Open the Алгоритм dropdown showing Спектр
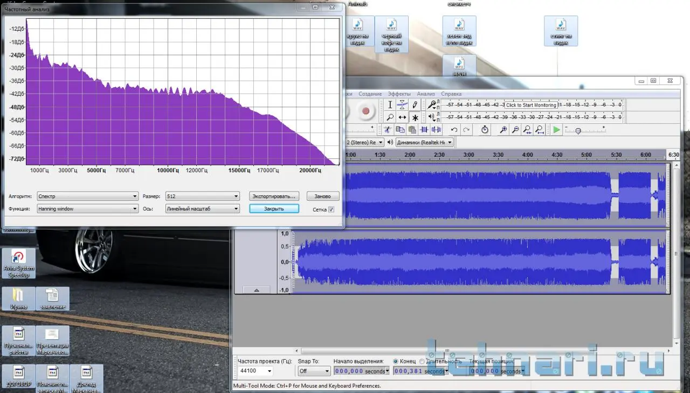Viewport: 690px width, 393px height. coord(88,196)
